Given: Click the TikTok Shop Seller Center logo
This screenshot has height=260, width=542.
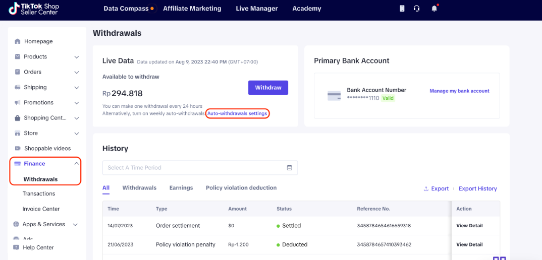Looking at the screenshot, I should (x=34, y=9).
